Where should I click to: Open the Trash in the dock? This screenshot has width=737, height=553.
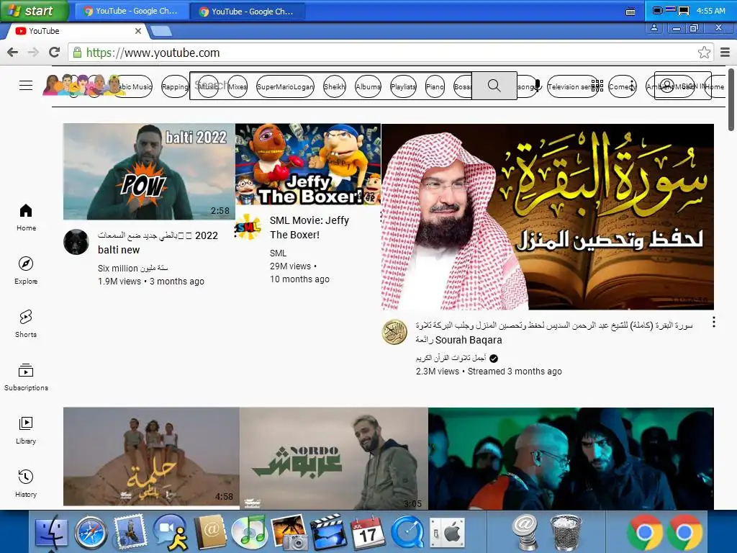566,532
